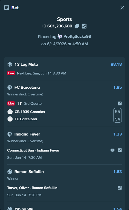The width and height of the screenshot is (129, 210).
Task: Click the Bet receipt icon in header
Action: [x=7, y=8]
